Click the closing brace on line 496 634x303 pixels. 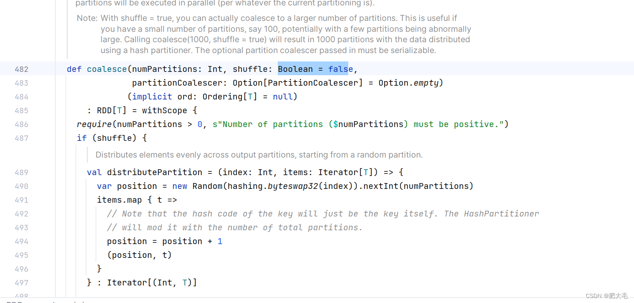pos(99,269)
